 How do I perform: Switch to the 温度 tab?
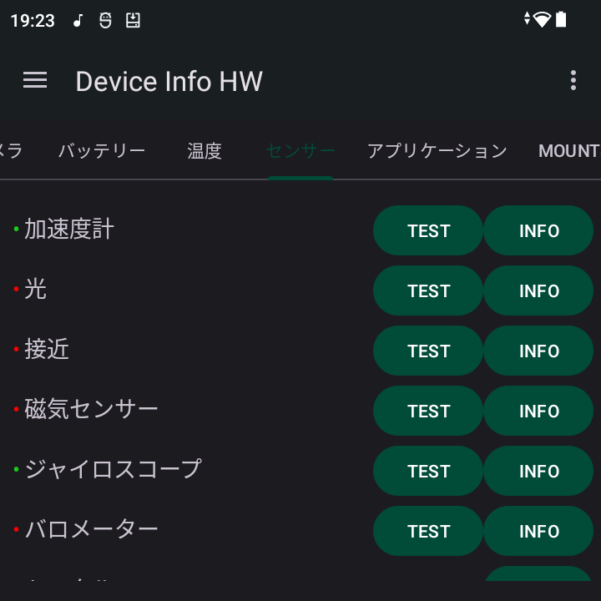(205, 150)
